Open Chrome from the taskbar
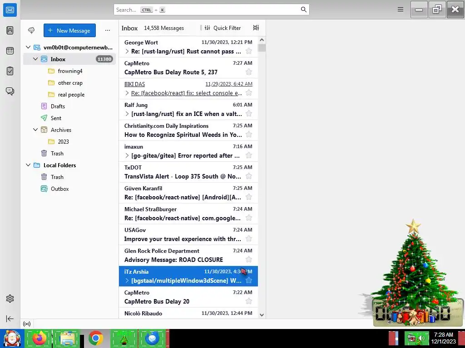The height and width of the screenshot is (348, 465). (x=95, y=338)
